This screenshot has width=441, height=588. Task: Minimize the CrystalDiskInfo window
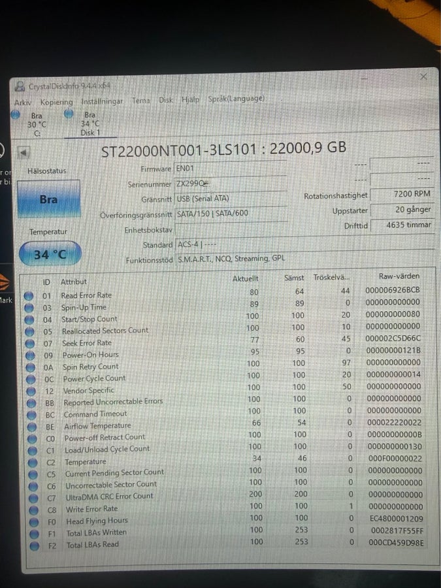(x=364, y=78)
